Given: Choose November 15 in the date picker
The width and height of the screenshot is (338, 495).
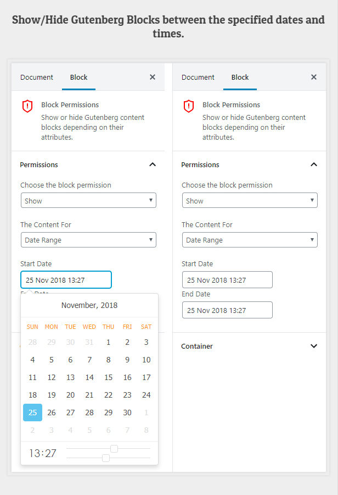Looking at the screenshot, I should 108,377.
